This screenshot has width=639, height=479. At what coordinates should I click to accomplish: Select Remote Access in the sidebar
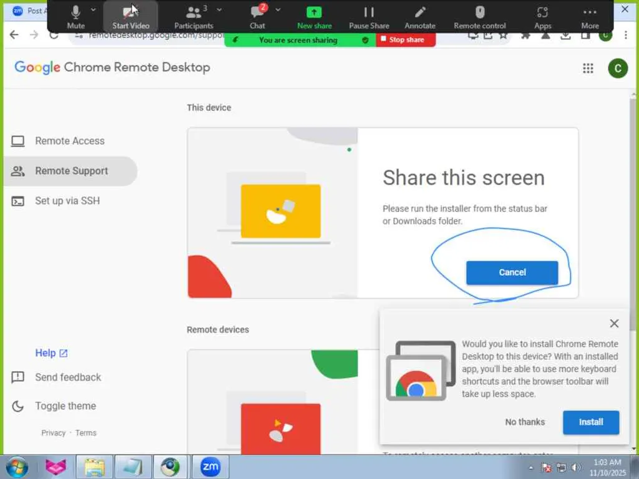(69, 141)
